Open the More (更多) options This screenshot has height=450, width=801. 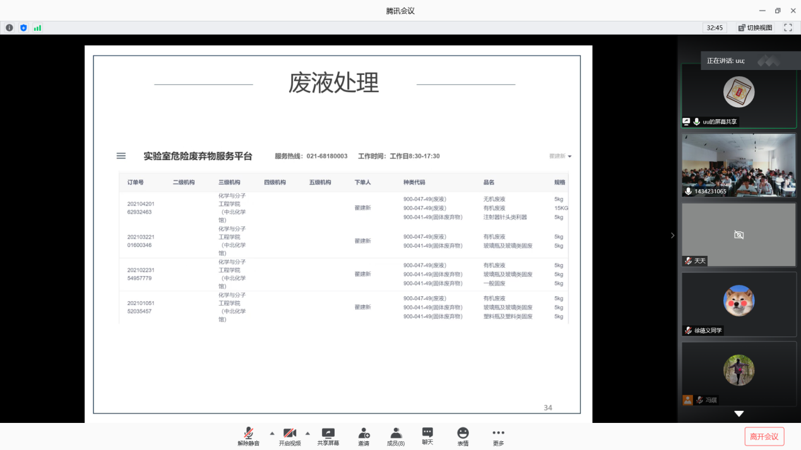point(498,436)
